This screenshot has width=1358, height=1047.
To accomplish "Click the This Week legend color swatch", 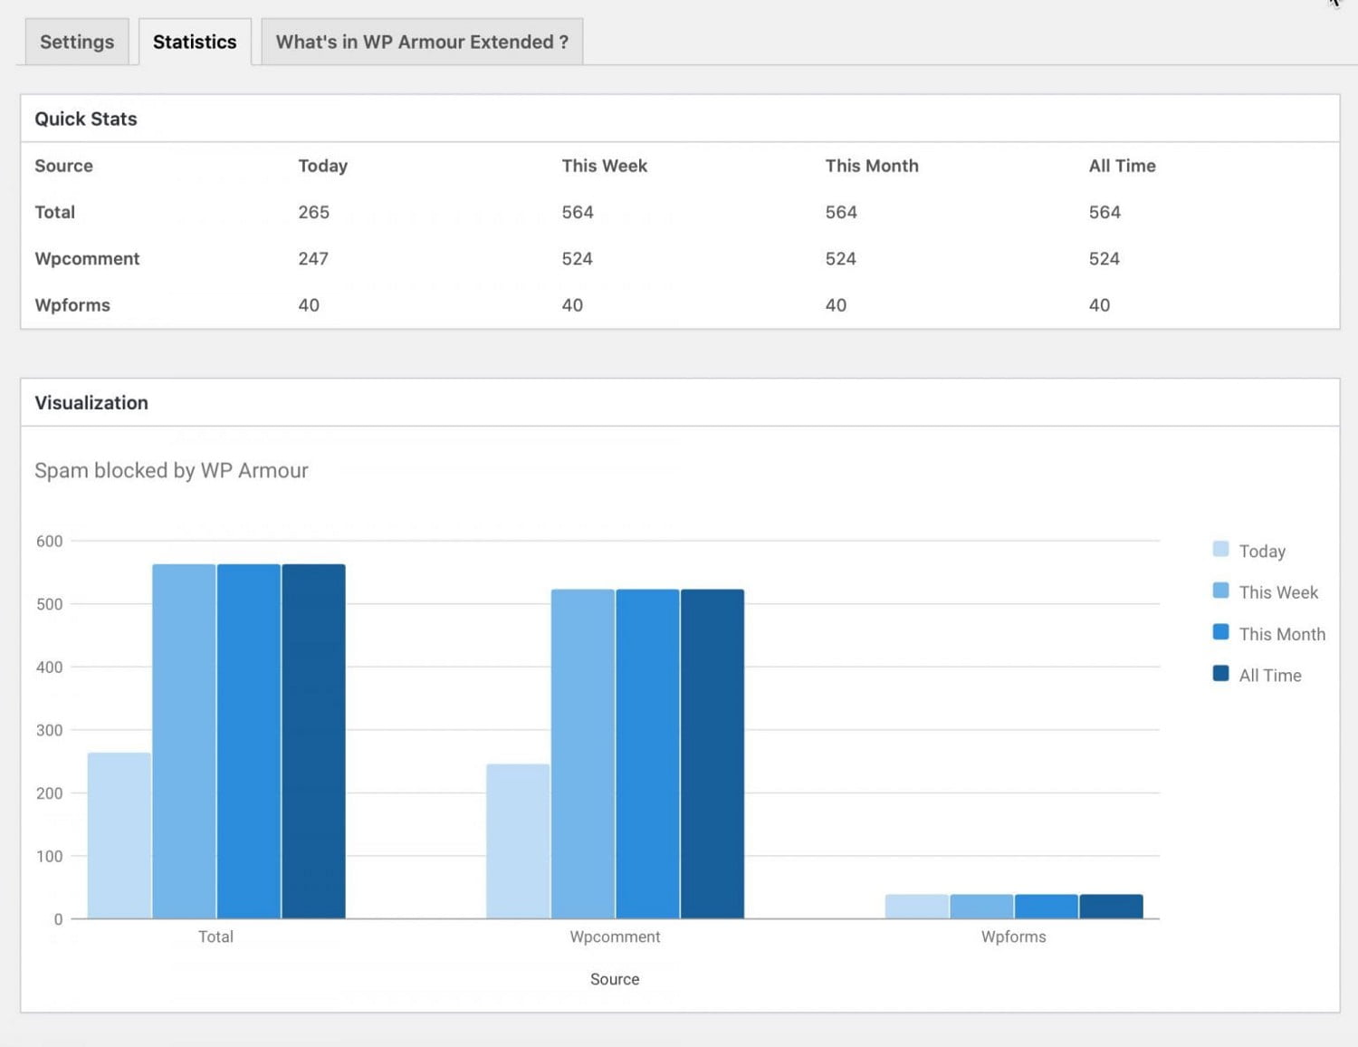I will coord(1220,591).
